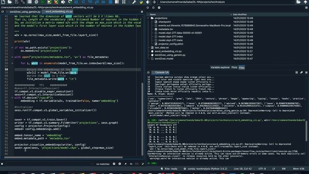Run cell and advance to next
The image size is (309, 174).
[56, 2]
